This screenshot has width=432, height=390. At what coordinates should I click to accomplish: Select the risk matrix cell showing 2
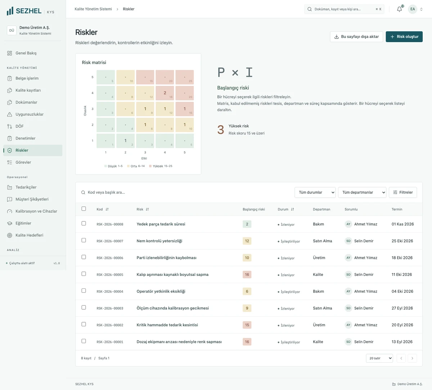165,93
